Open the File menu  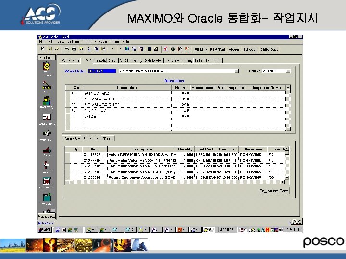point(42,41)
